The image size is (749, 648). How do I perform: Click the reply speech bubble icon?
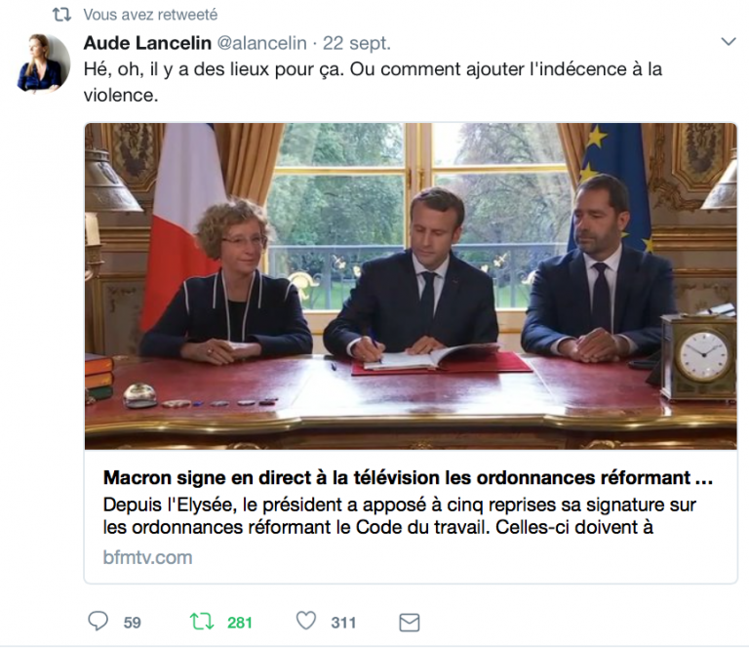tap(98, 622)
